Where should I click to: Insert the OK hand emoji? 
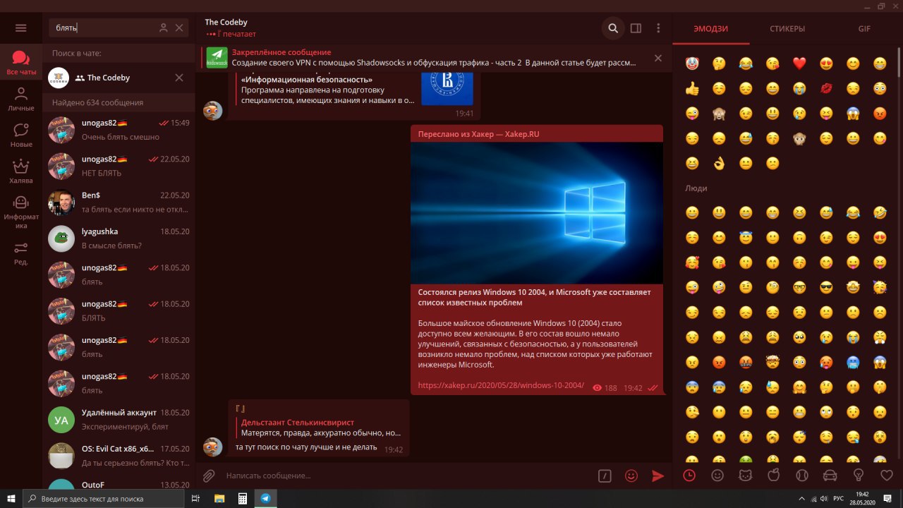click(719, 163)
